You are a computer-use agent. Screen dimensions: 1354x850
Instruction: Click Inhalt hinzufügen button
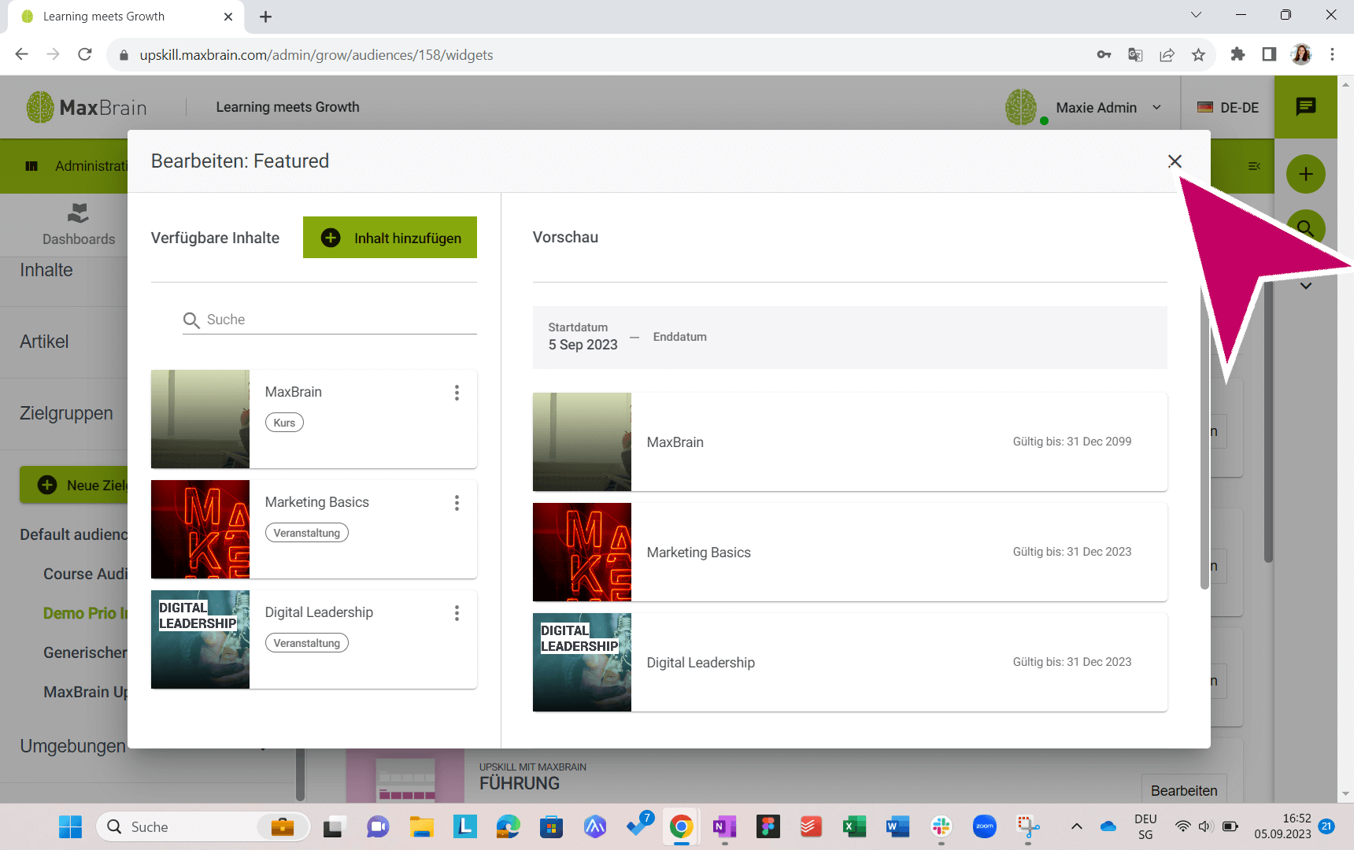click(390, 238)
